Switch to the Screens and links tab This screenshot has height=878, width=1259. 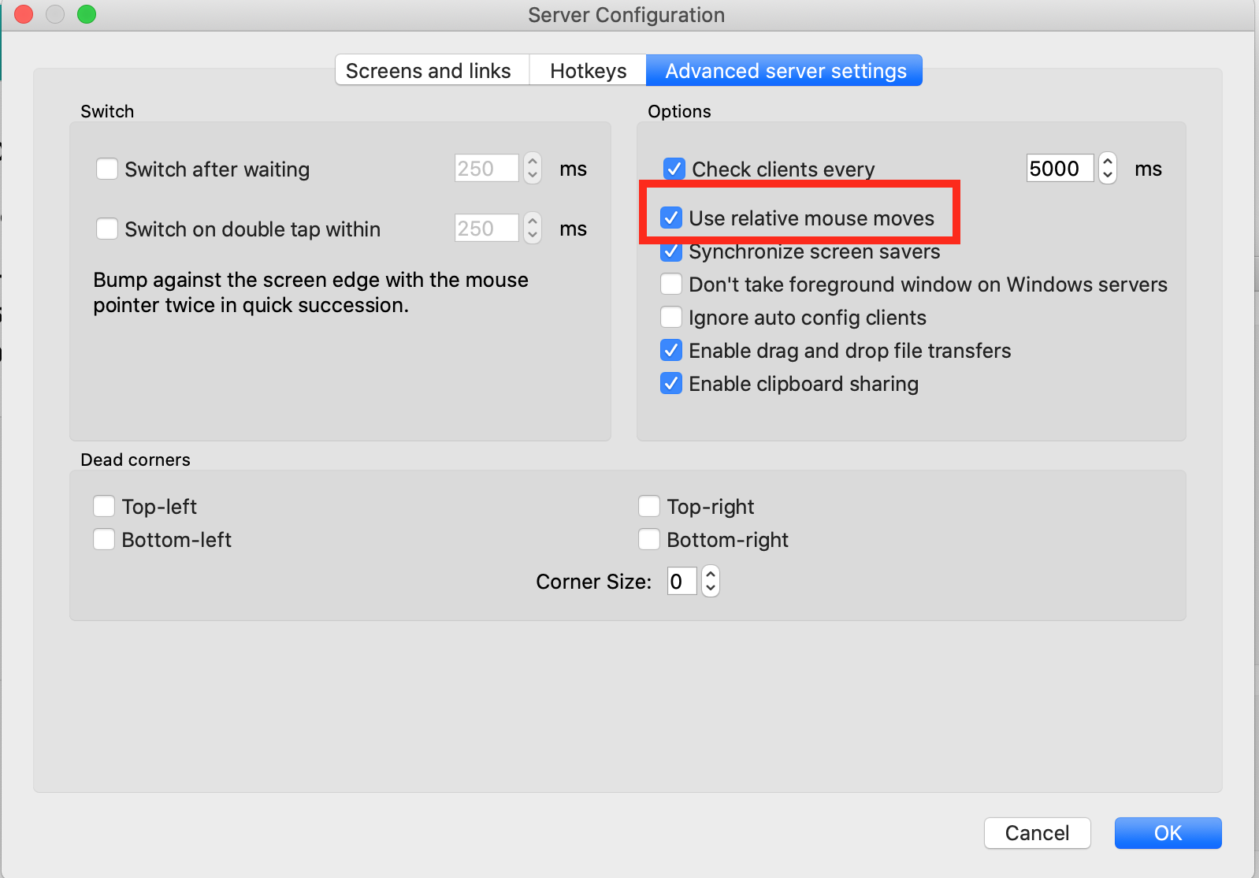tap(431, 70)
